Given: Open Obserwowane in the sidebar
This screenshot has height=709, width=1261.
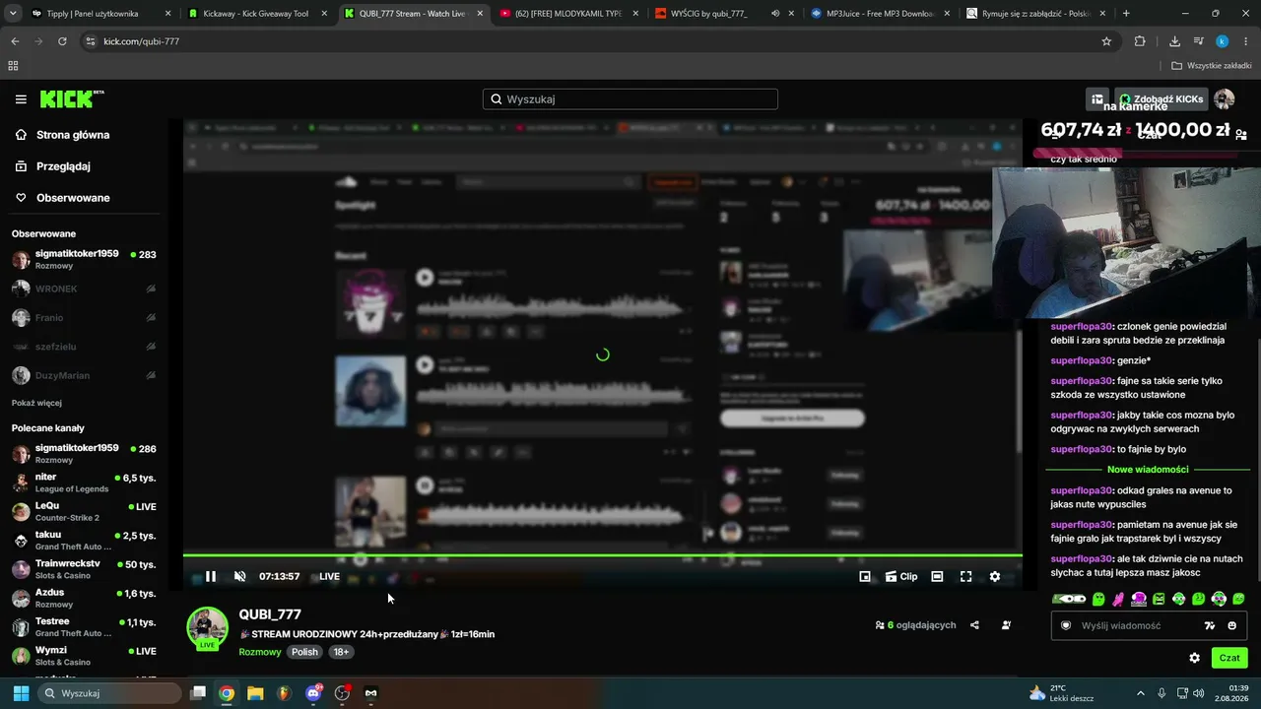Looking at the screenshot, I should (x=63, y=198).
